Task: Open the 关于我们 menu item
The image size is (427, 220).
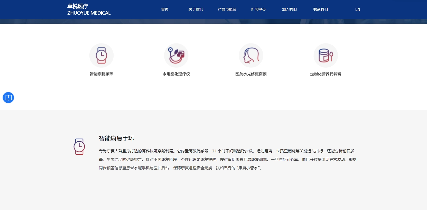Action: [196, 9]
